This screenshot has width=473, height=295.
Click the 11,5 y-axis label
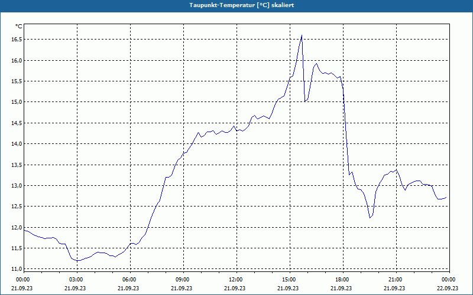[x=17, y=248]
